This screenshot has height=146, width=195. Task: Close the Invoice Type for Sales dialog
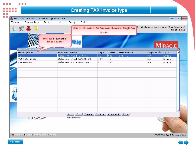178,49
